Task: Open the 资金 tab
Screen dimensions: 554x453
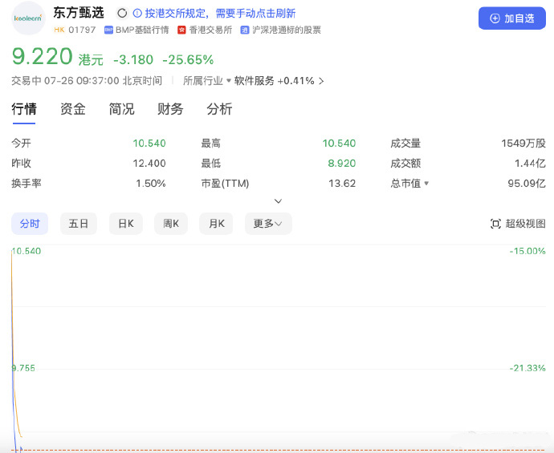Action: click(73, 109)
